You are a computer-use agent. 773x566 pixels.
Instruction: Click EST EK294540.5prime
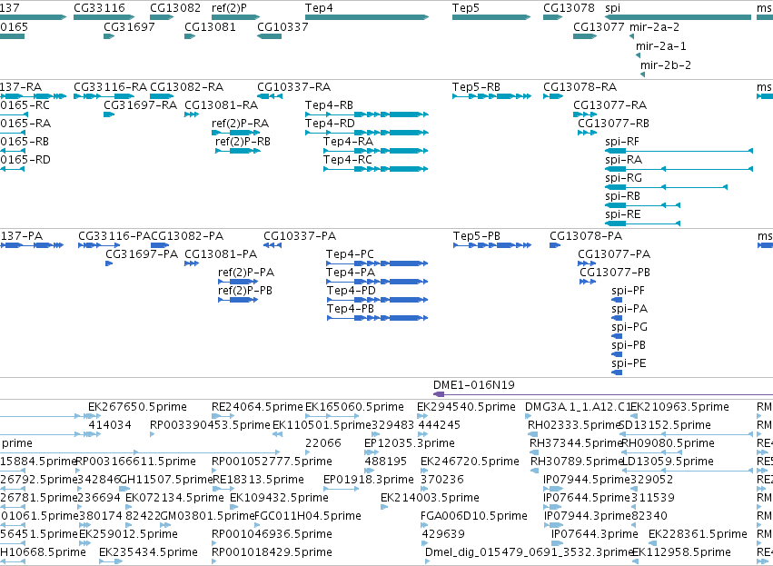coord(422,416)
